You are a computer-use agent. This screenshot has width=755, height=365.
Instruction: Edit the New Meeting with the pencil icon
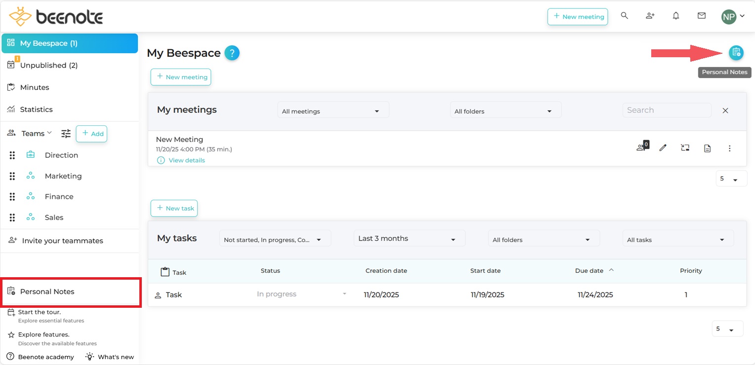[663, 147]
